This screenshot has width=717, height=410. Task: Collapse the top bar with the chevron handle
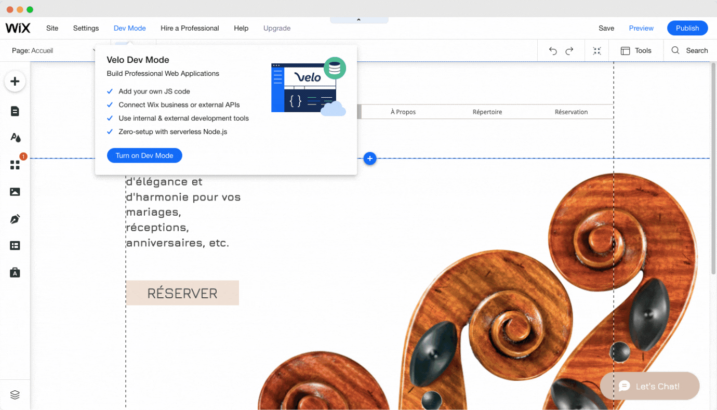click(358, 20)
